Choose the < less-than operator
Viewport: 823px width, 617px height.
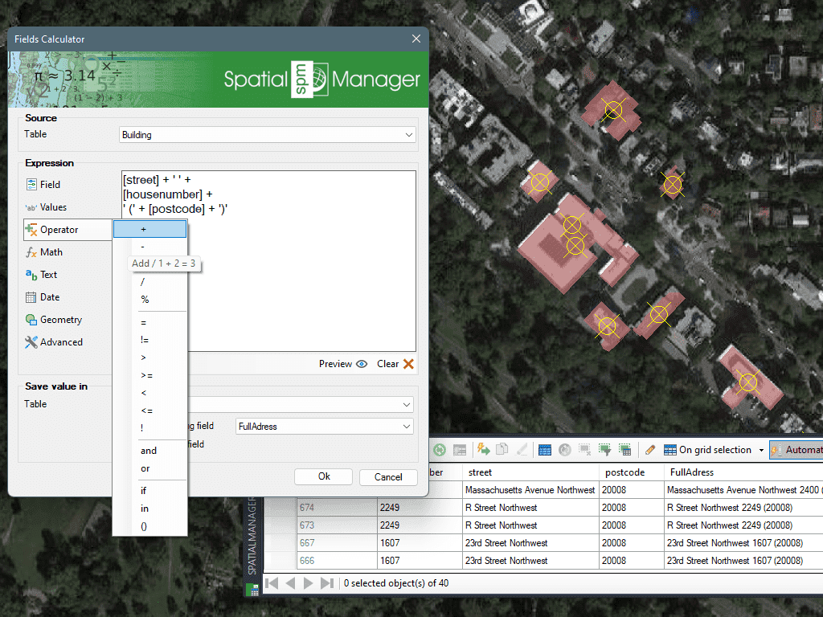150,393
